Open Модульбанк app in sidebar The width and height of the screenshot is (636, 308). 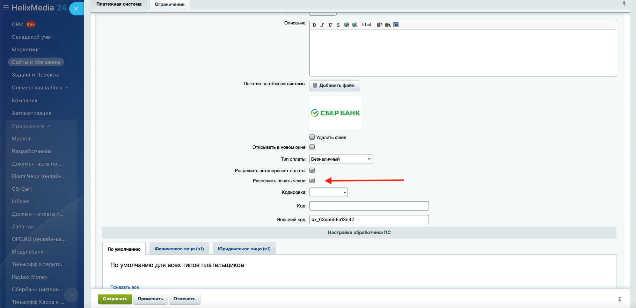click(x=28, y=252)
